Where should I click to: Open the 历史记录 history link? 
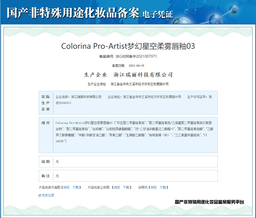point(48,195)
